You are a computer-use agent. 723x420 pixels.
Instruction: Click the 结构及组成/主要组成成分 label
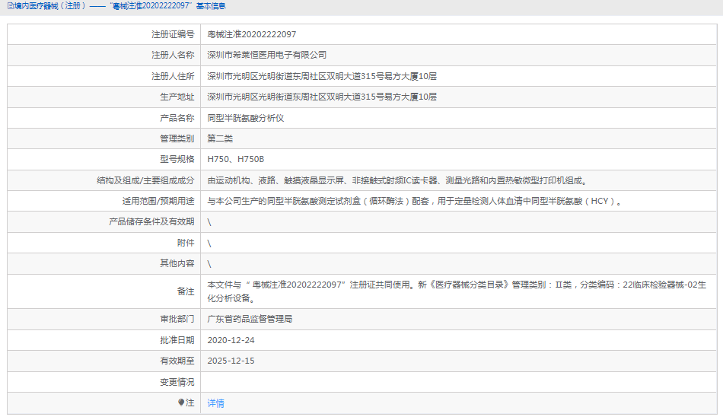pos(145,181)
